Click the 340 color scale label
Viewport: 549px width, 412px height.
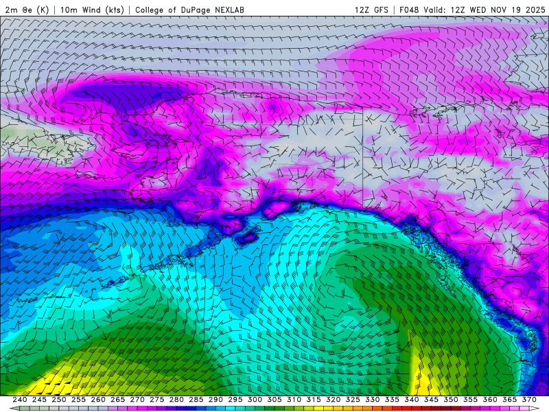pyautogui.click(x=412, y=400)
